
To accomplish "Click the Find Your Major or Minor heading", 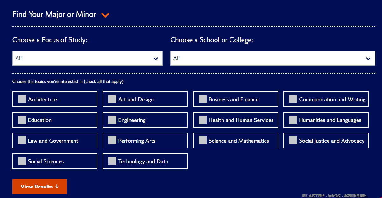I will coord(54,14).
